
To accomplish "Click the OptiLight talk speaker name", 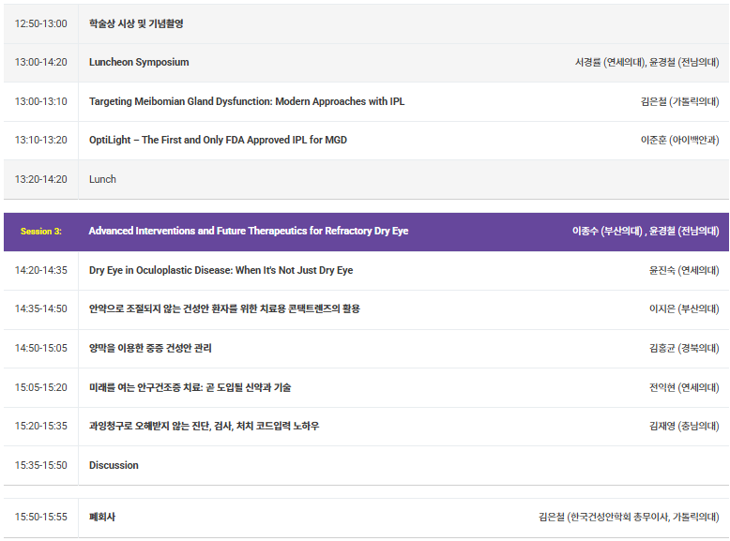I will coord(679,140).
